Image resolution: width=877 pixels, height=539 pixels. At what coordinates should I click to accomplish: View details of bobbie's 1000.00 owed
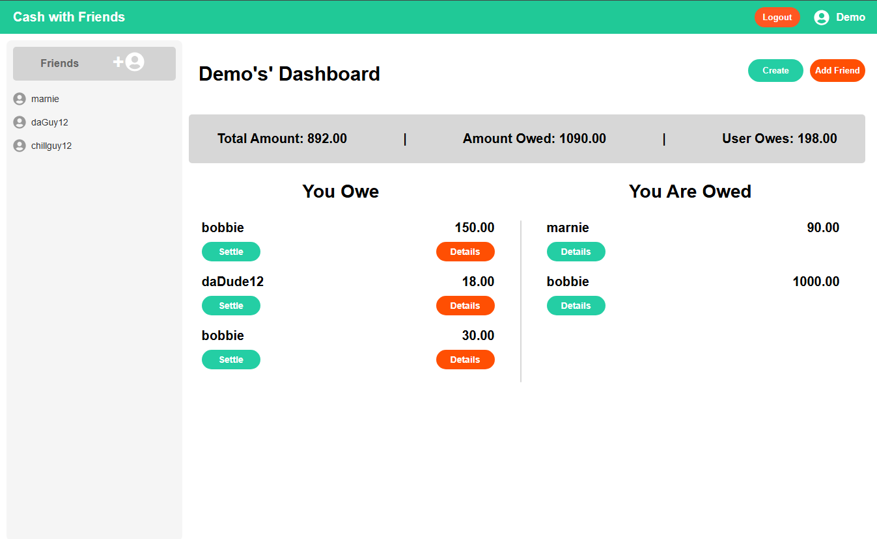(x=576, y=306)
